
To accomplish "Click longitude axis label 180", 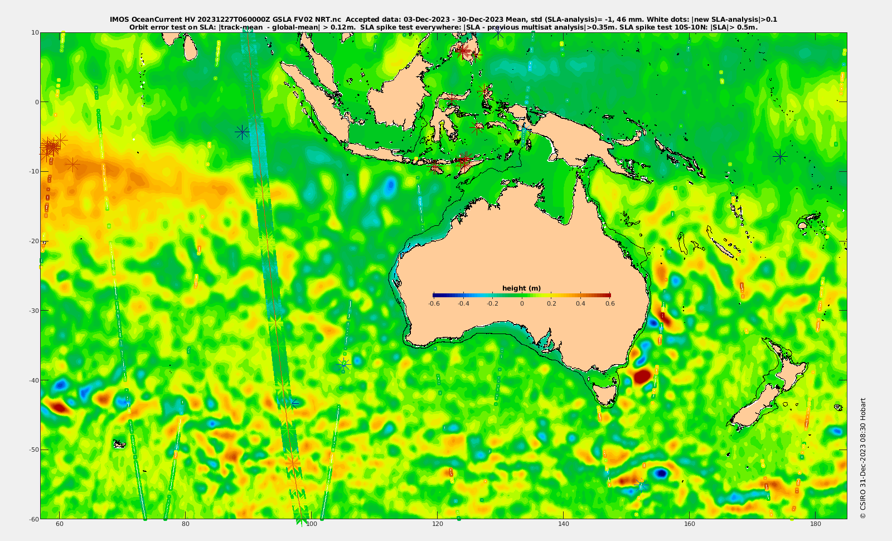I will click(816, 524).
